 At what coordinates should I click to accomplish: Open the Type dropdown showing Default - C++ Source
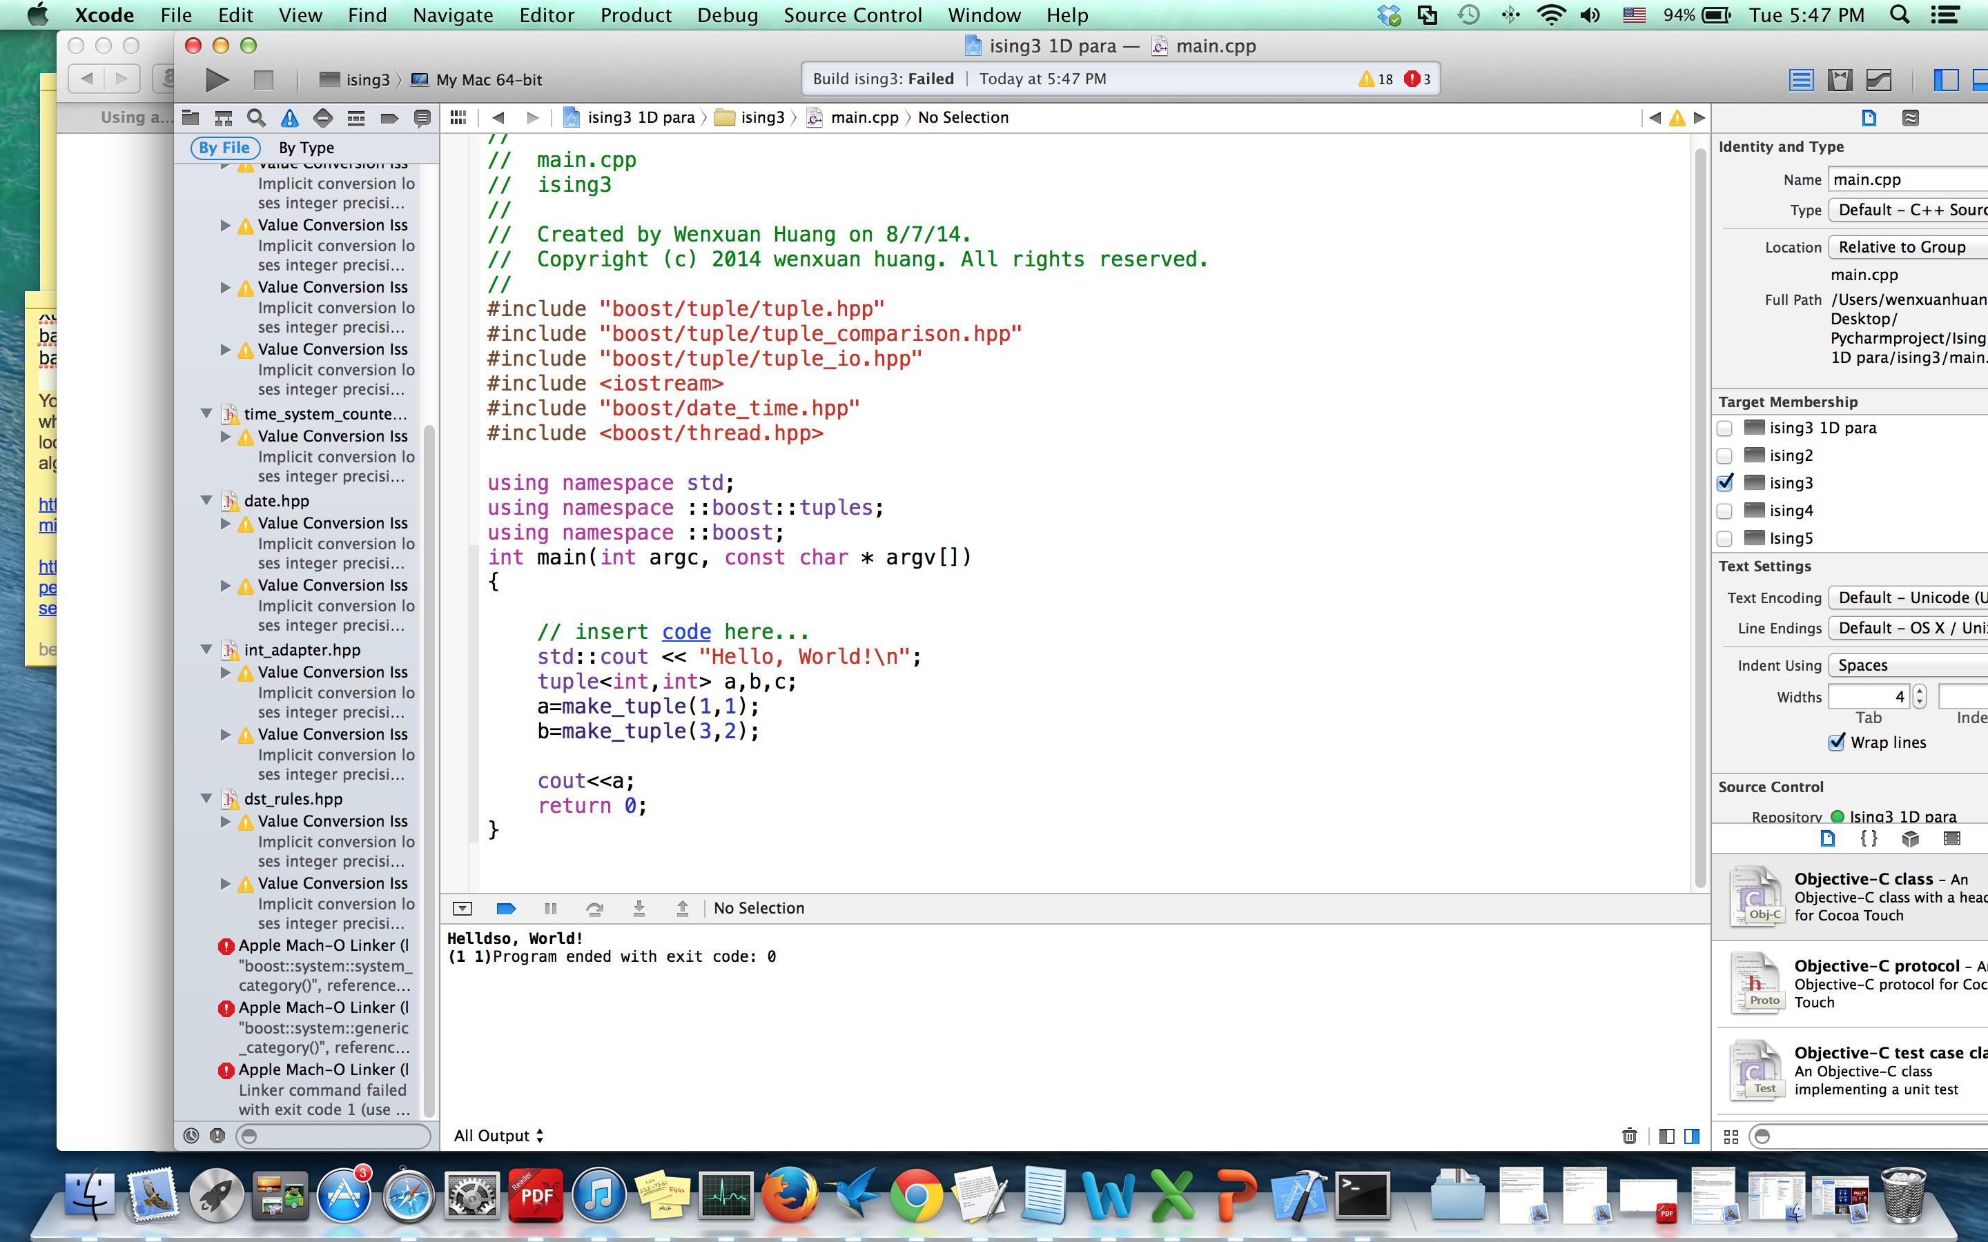click(1909, 210)
